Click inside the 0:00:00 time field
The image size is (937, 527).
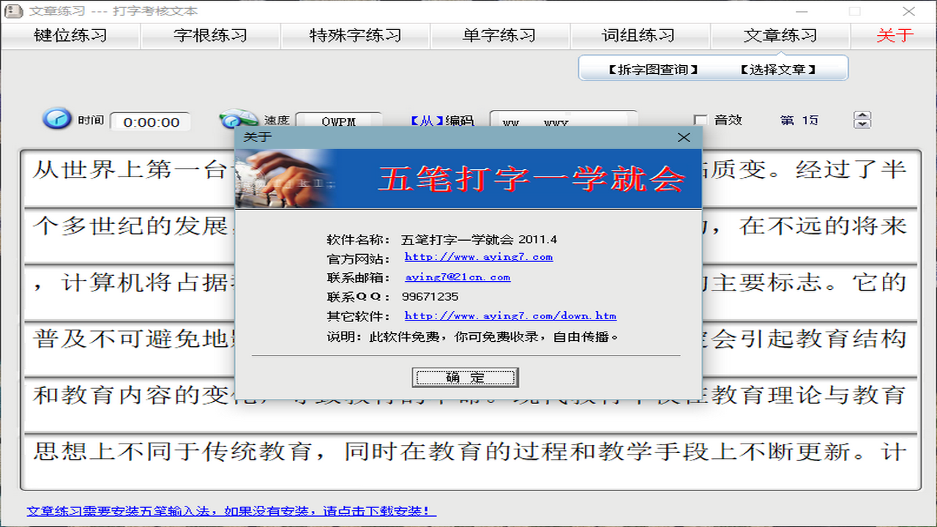point(150,122)
